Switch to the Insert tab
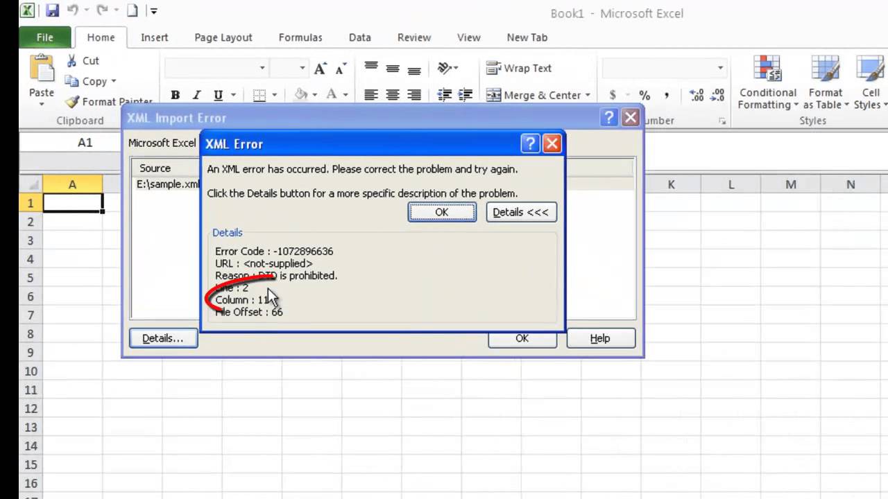The height and width of the screenshot is (499, 888). tap(154, 37)
